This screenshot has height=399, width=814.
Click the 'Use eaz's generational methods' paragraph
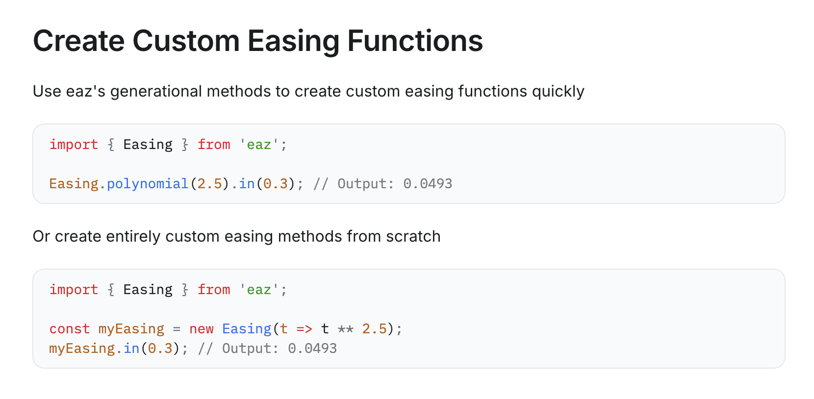[x=308, y=92]
